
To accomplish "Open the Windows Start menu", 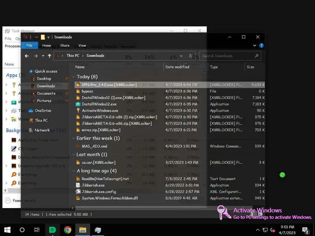I will point(7,230).
